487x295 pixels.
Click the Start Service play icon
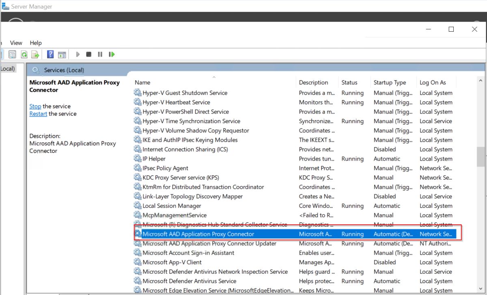point(78,54)
